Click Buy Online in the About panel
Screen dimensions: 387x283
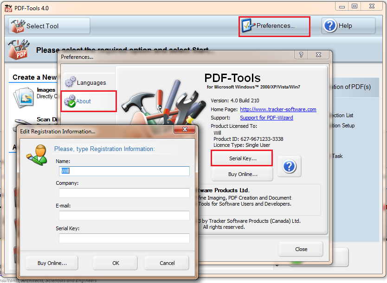point(242,174)
